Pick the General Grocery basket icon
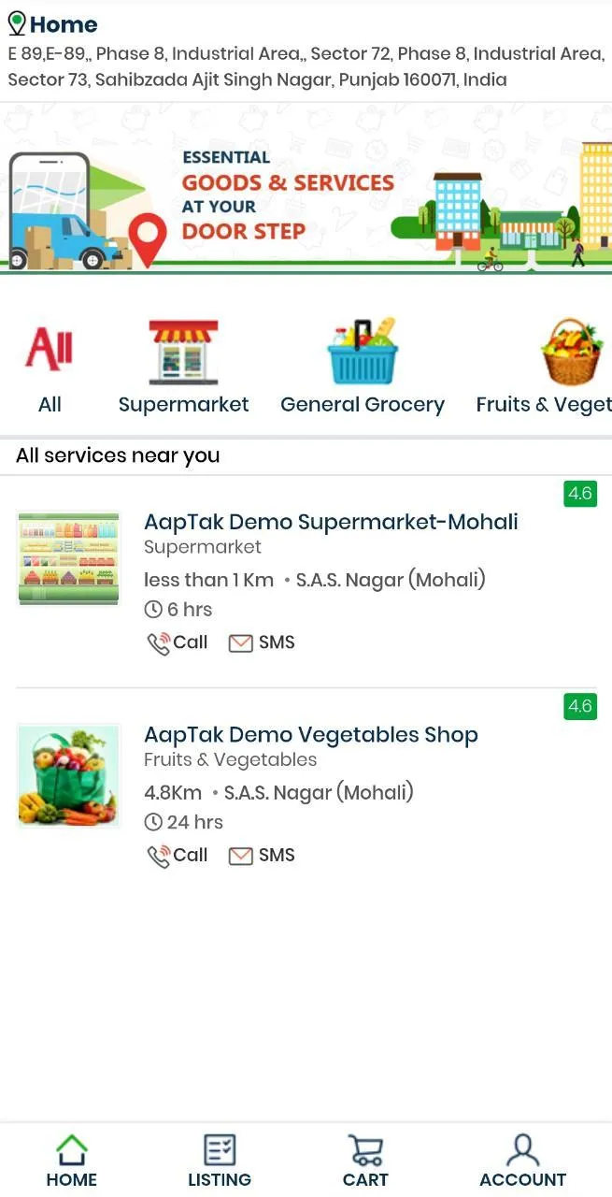Image resolution: width=612 pixels, height=1197 pixels. pyautogui.click(x=363, y=352)
